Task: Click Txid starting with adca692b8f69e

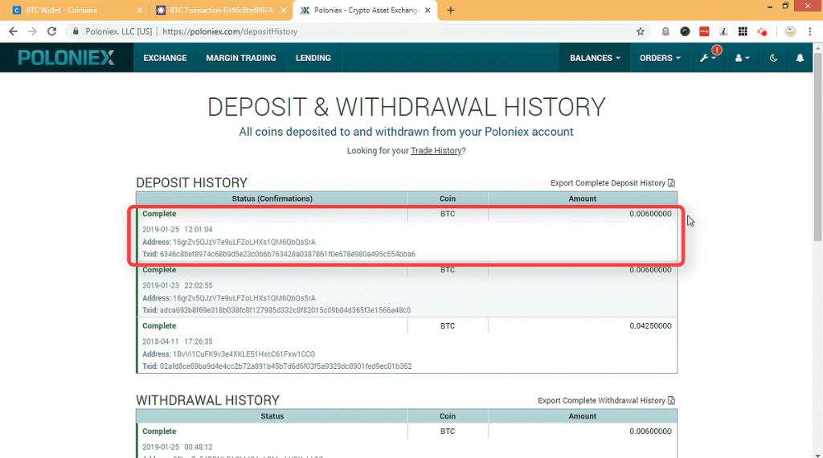Action: point(285,310)
